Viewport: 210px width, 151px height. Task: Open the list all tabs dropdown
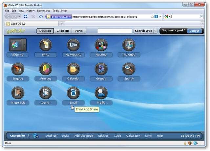tap(202, 24)
